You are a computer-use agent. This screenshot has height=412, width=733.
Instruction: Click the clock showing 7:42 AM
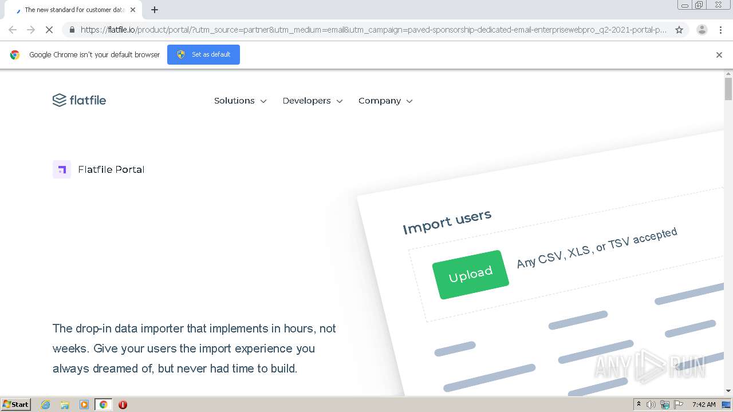704,405
